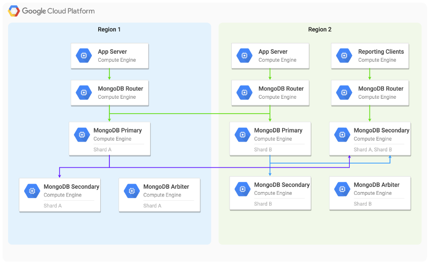The width and height of the screenshot is (429, 264).
Task: Click "Compute Engine" subtitle of Region 1 App Server
Action: [x=117, y=60]
